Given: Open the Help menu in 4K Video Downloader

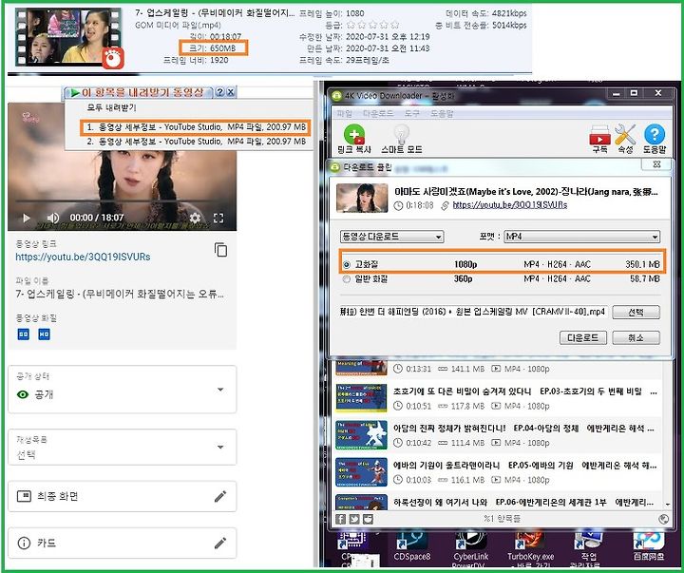Looking at the screenshot, I should coord(442,113).
